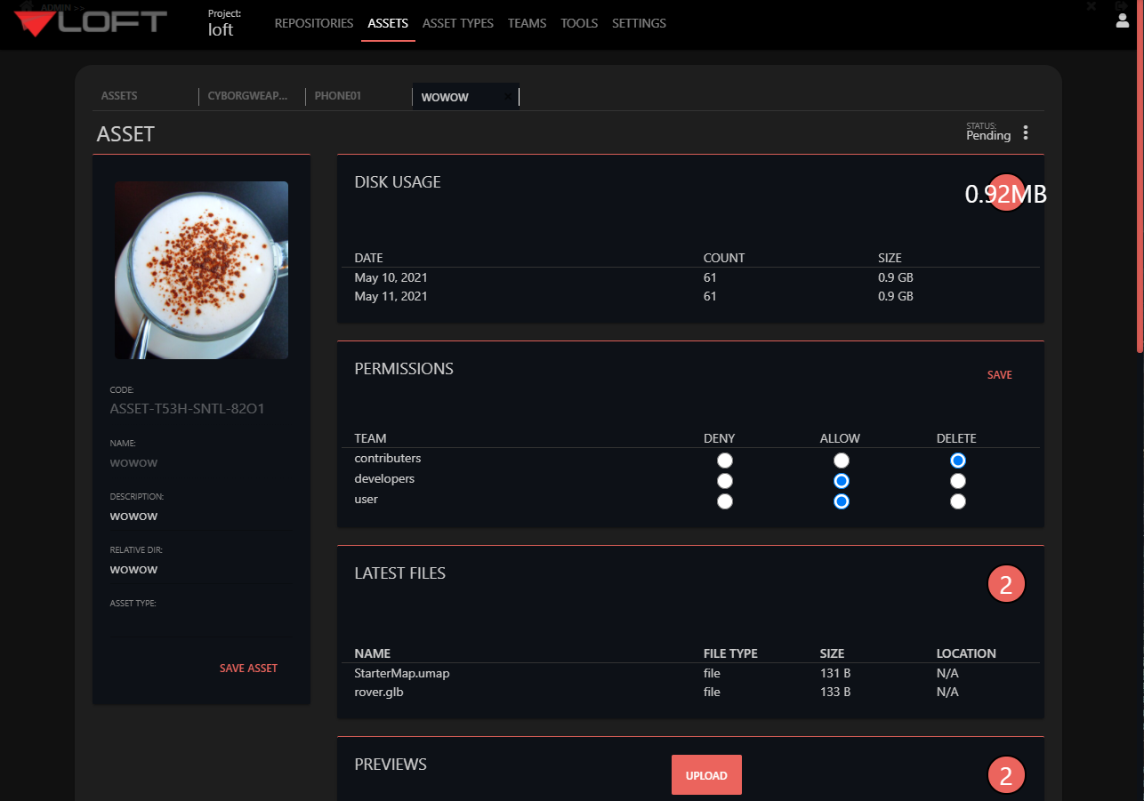
Task: Select Delete permission for user team
Action: 957,501
